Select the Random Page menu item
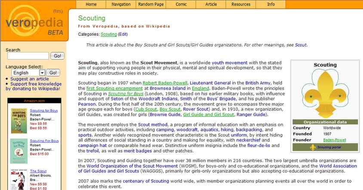This screenshot has width=363, height=190. (151, 4)
